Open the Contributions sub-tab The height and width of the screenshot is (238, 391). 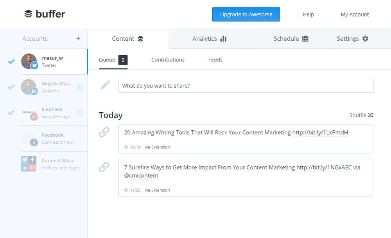(x=168, y=60)
